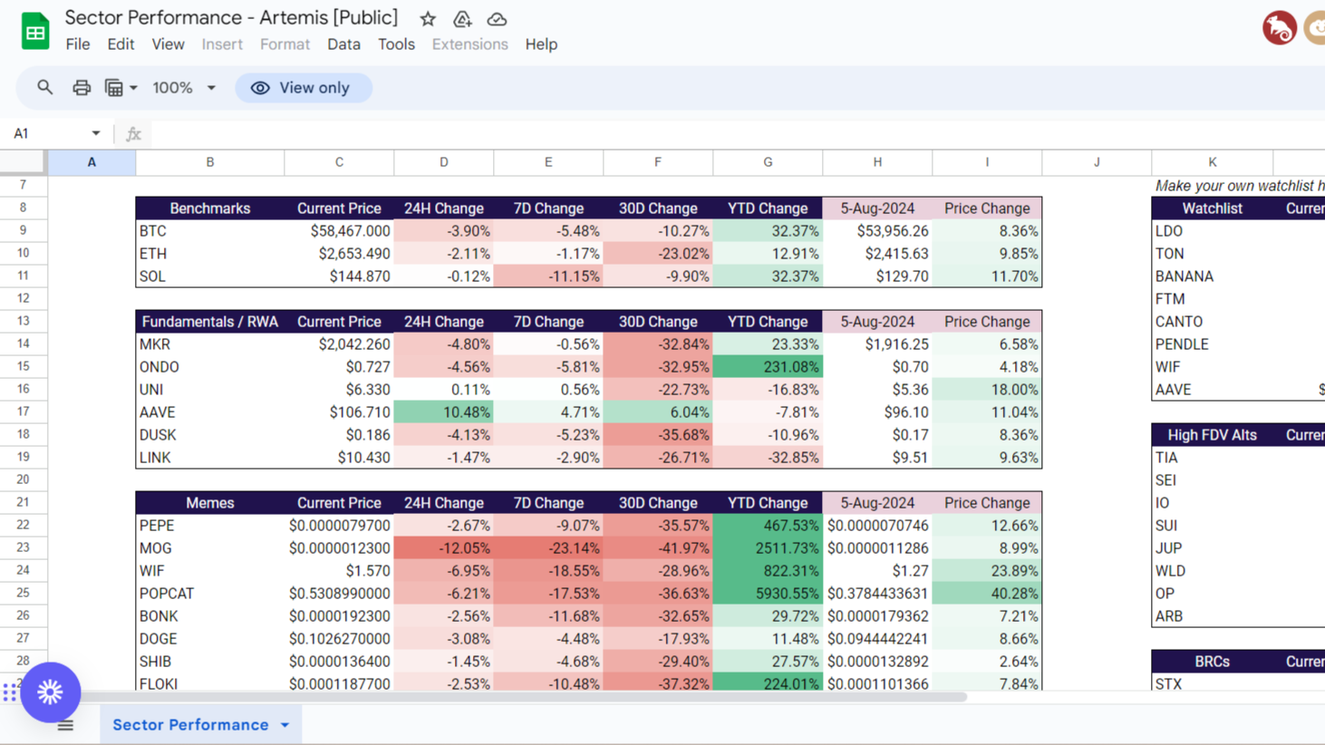Open the purple sparkle assistant button
The width and height of the screenshot is (1325, 745).
(x=51, y=692)
